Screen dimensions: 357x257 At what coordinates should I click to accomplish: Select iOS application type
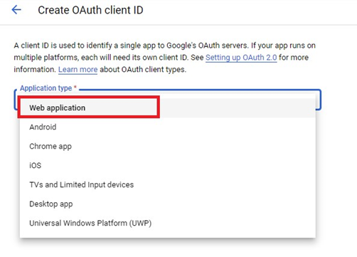(x=168, y=165)
